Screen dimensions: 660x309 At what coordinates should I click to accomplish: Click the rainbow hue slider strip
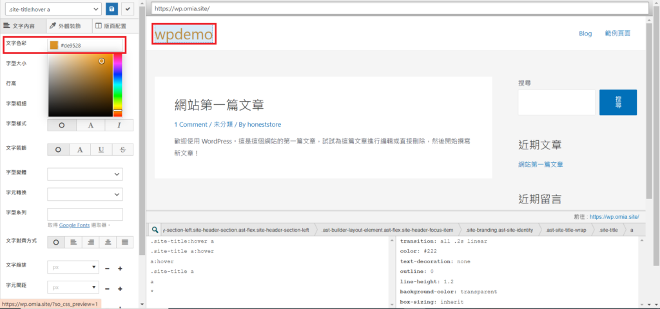pyautogui.click(x=117, y=84)
